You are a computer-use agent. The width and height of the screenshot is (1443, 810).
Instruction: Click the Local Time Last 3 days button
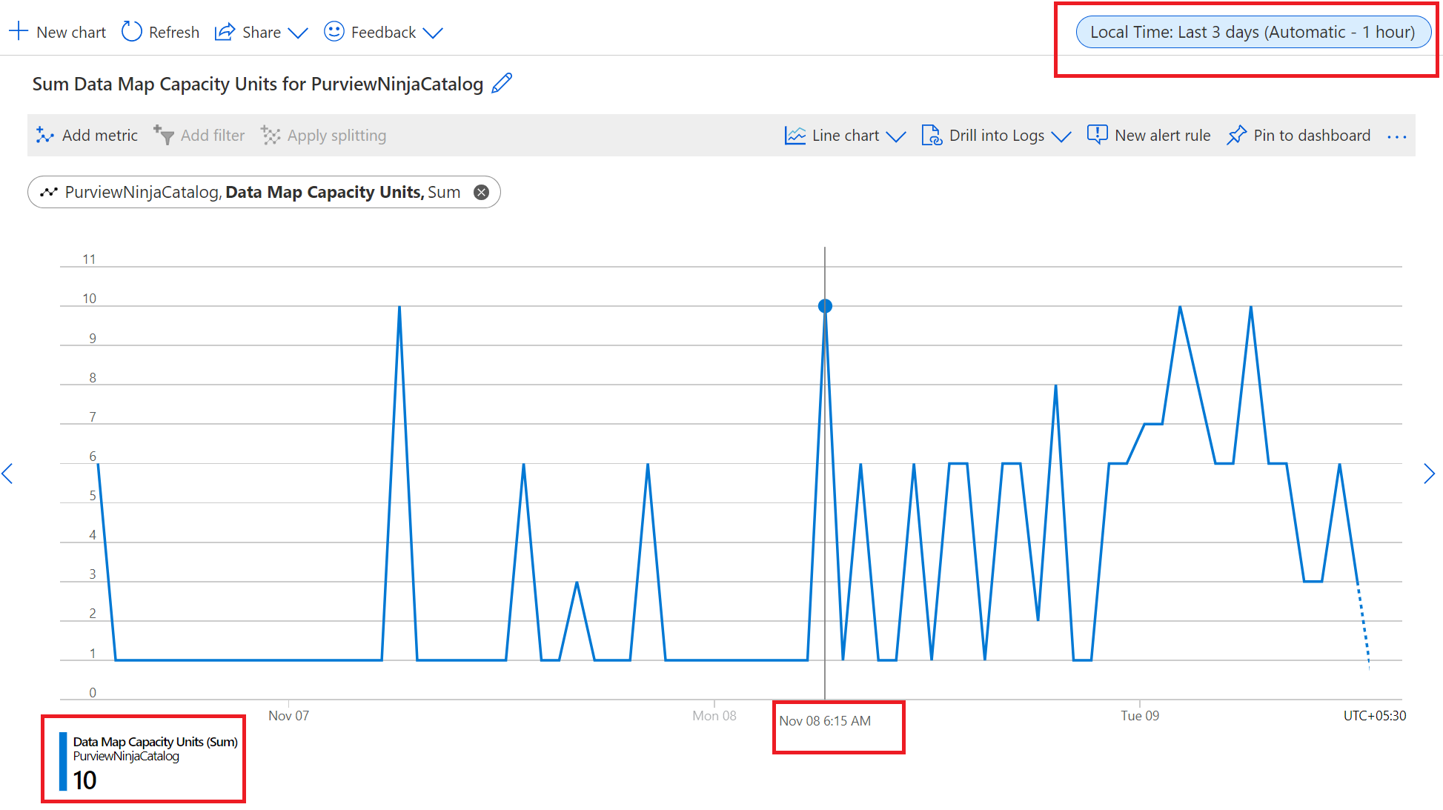coord(1253,33)
